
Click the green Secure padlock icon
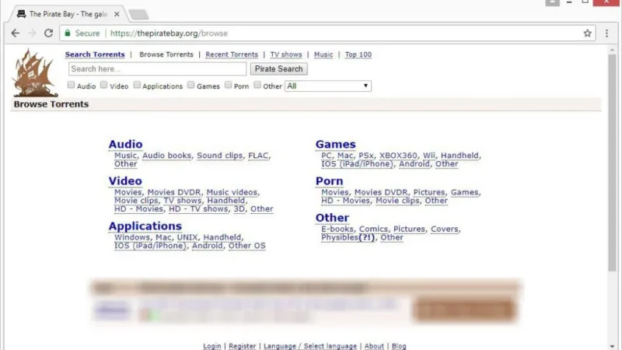click(x=68, y=33)
